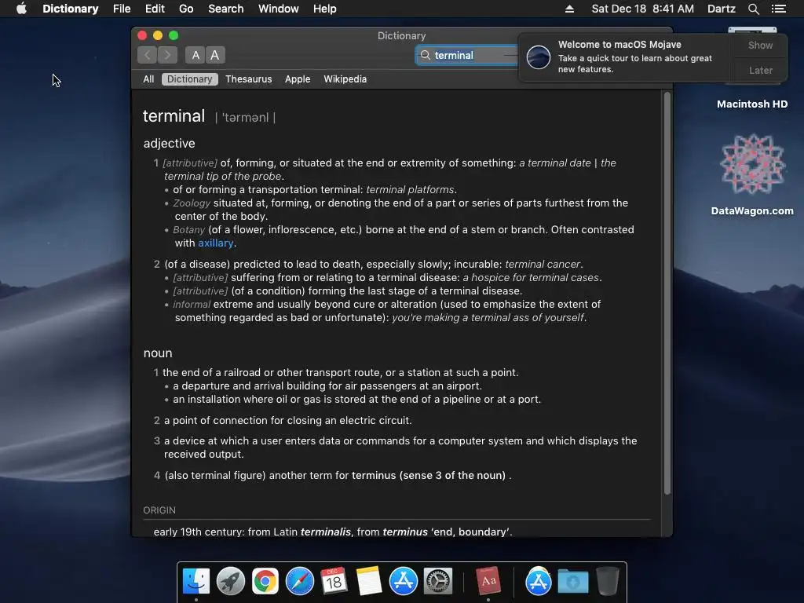Open Finder from the Dock
The height and width of the screenshot is (603, 804).
[196, 582]
